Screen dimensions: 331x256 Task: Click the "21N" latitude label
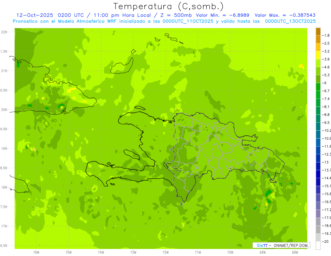5,71
